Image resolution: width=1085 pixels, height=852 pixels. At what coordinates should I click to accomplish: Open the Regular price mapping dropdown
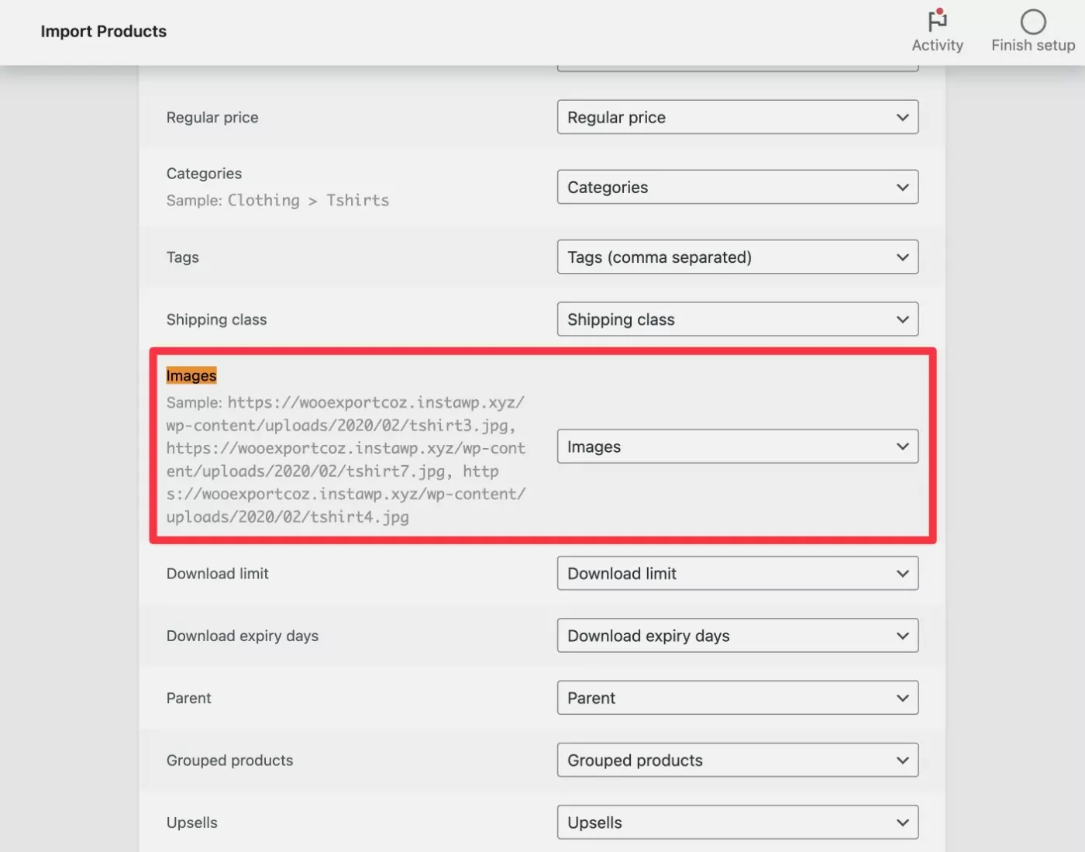[x=737, y=117]
